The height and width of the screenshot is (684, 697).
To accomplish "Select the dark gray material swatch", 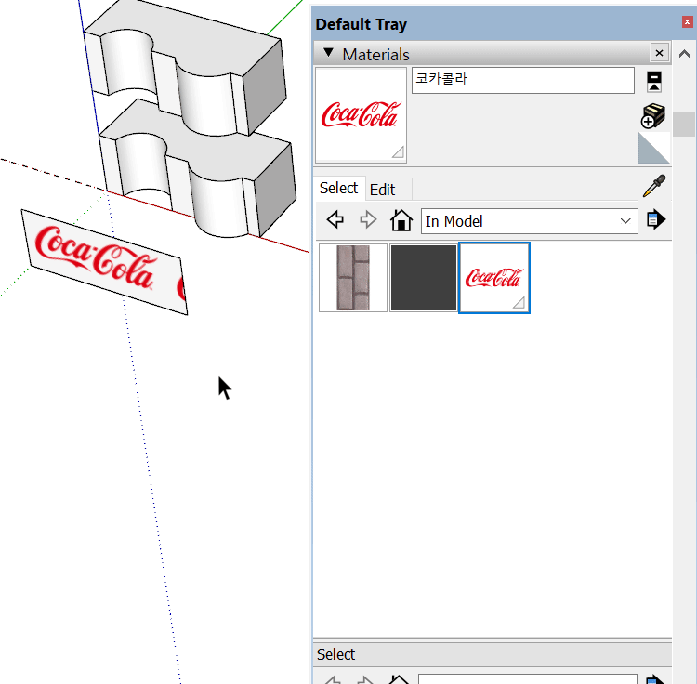I will pyautogui.click(x=424, y=278).
